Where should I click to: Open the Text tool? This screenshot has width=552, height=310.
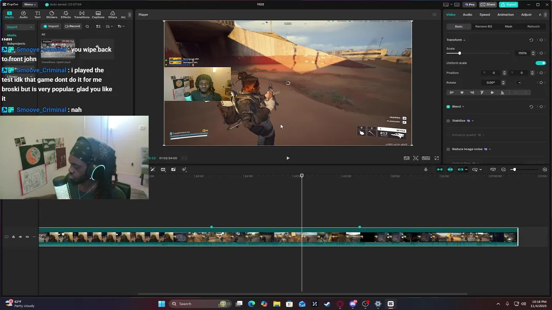38,15
